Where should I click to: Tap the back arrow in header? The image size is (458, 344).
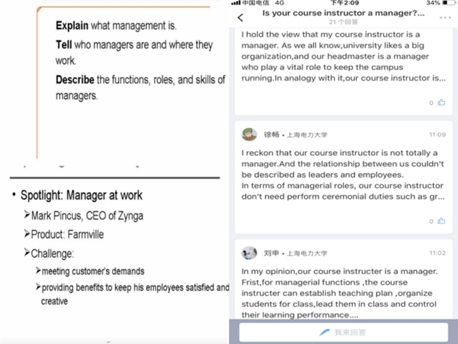pyautogui.click(x=241, y=18)
